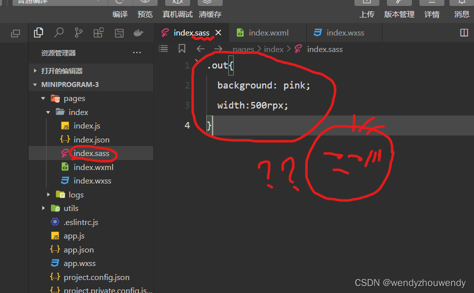Open the index breadcrumb above the editor
The image size is (474, 293).
[274, 49]
